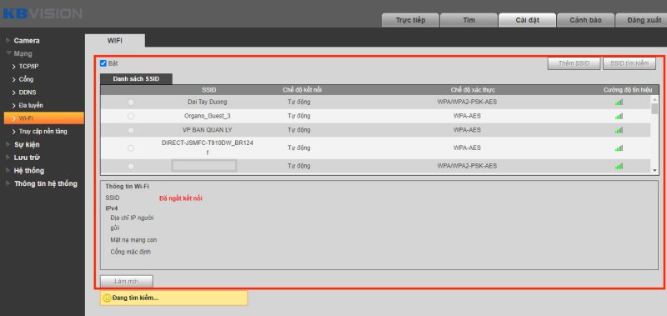Viewport: 667px width, 316px height.
Task: Select radio button of the blurred SSID row
Action: (x=131, y=166)
